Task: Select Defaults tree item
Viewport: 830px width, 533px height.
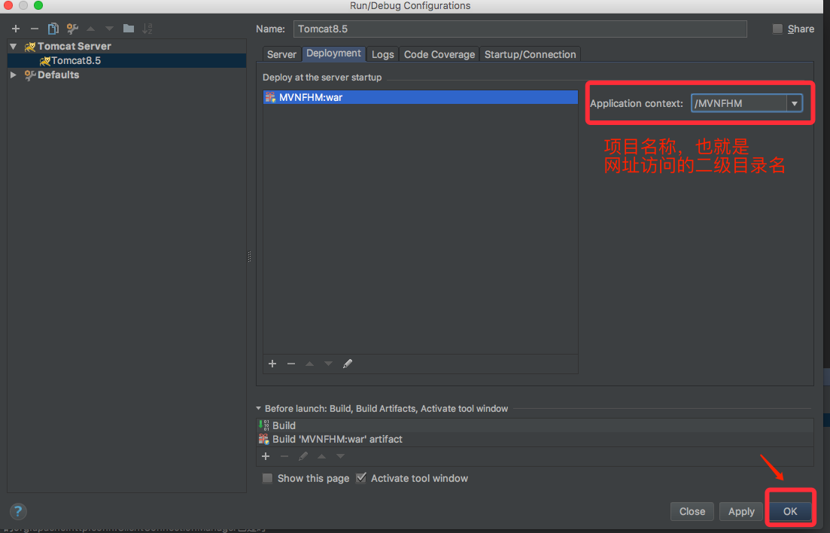Action: click(x=127, y=75)
